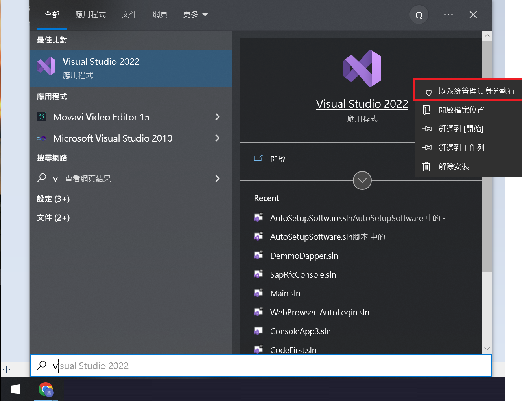
Task: Open the 設定 (3+) results group
Action: pos(53,199)
